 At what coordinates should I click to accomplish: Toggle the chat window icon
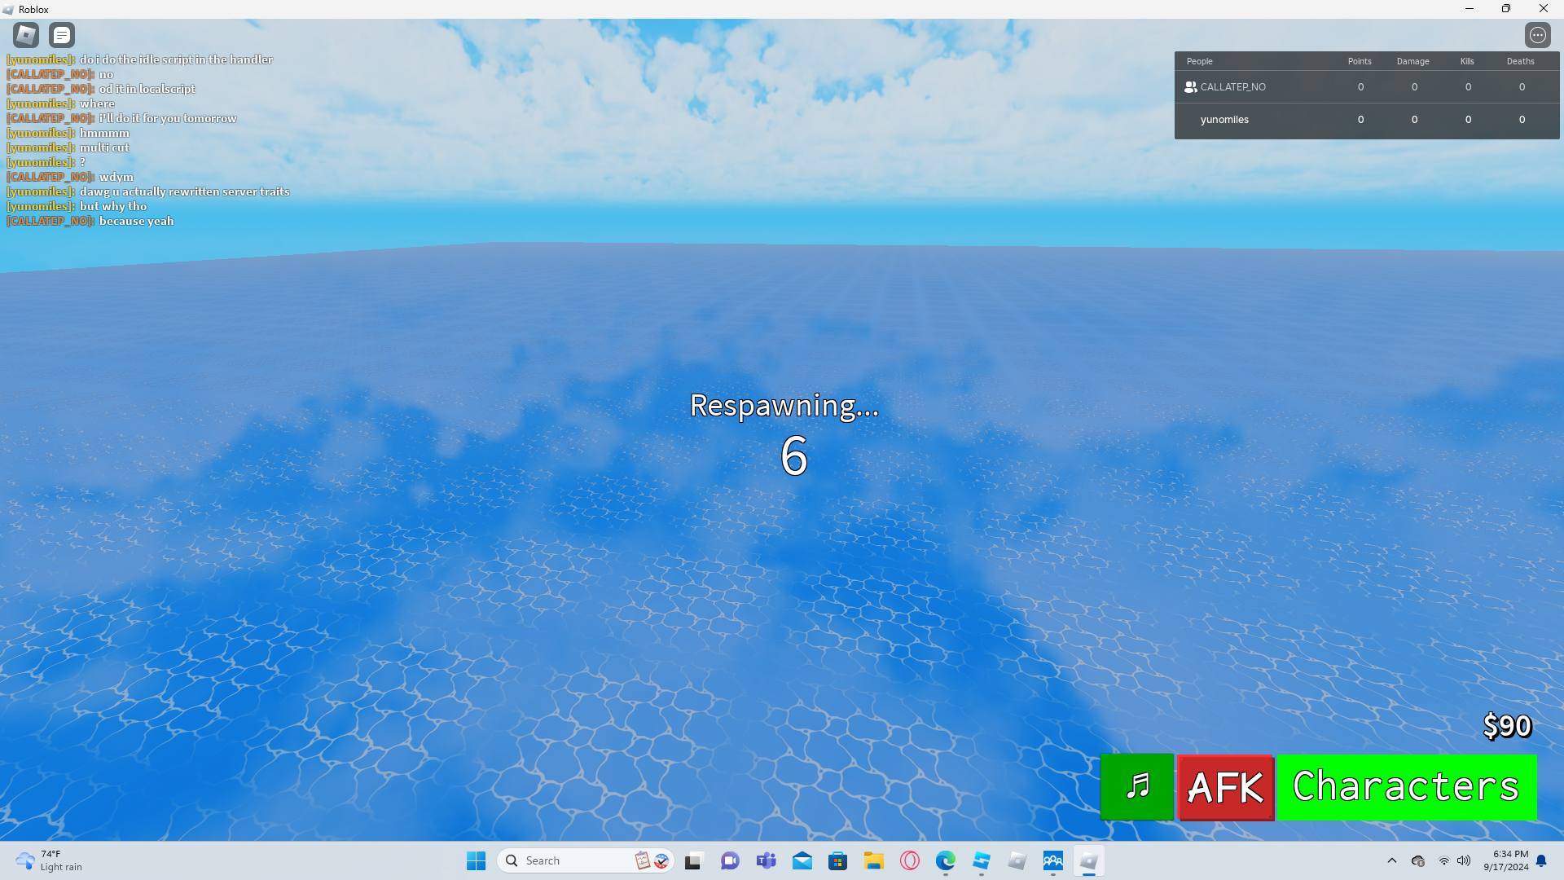(62, 35)
